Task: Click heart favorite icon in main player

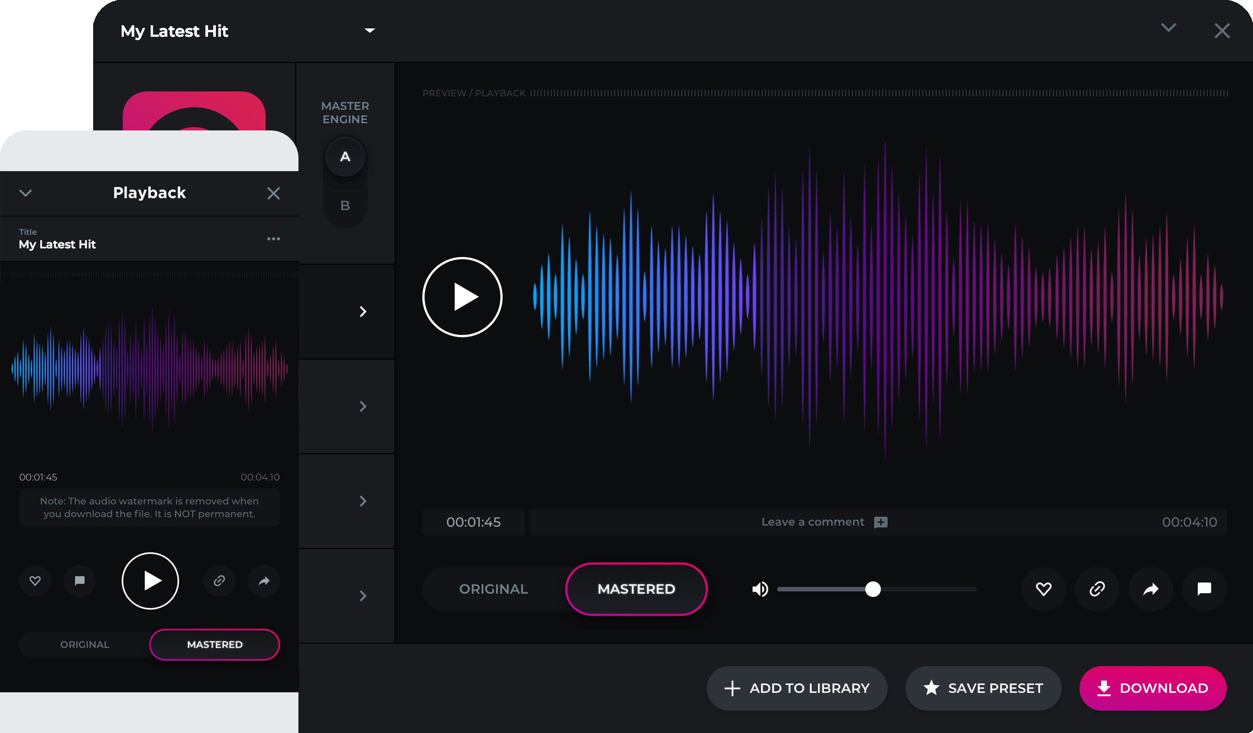Action: (x=1043, y=589)
